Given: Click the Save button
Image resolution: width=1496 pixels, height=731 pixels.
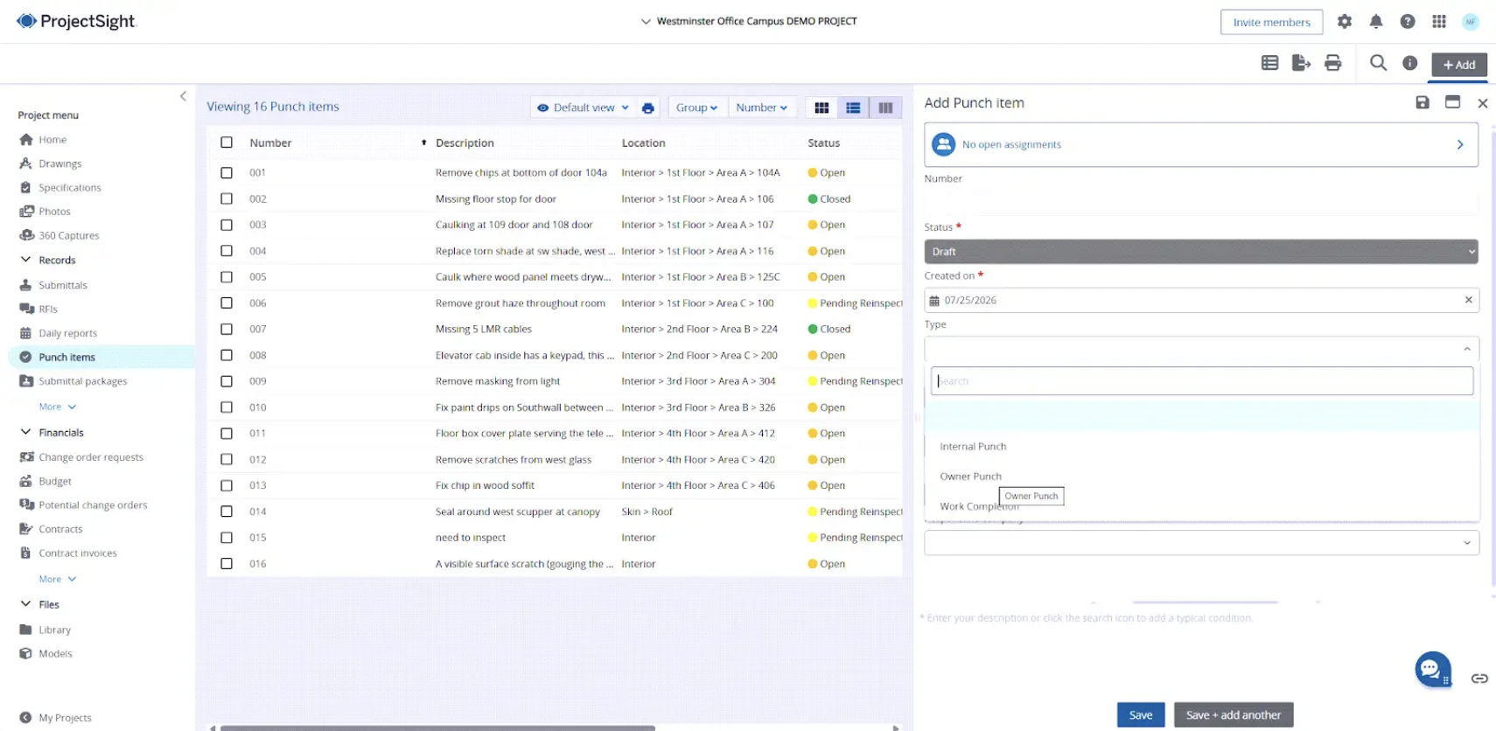Looking at the screenshot, I should [1141, 715].
